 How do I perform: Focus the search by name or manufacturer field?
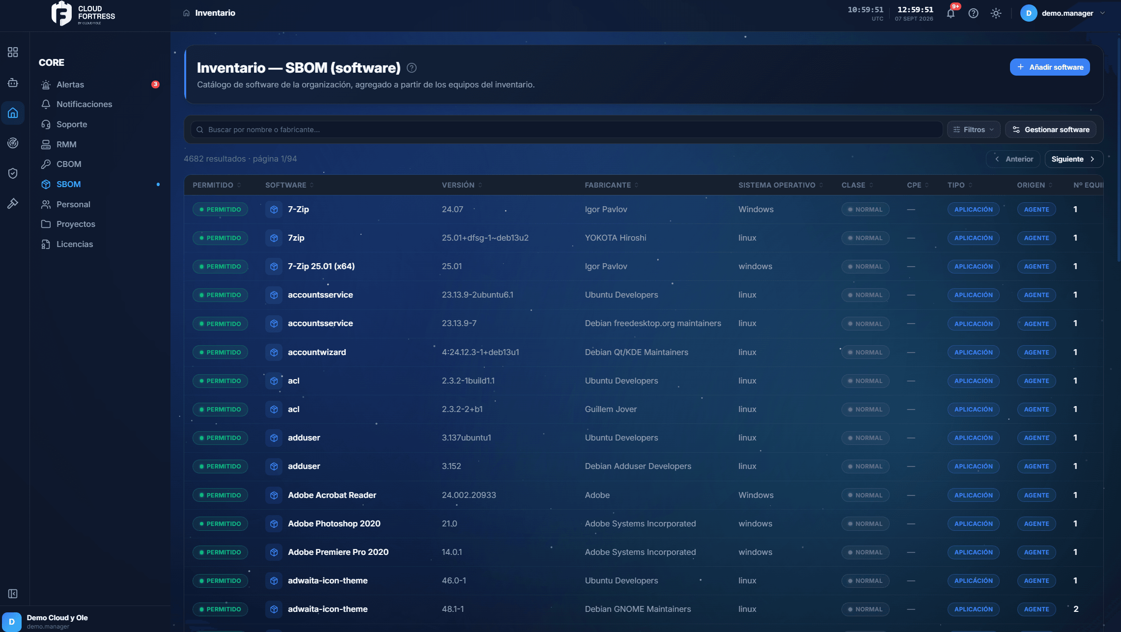[x=566, y=130]
